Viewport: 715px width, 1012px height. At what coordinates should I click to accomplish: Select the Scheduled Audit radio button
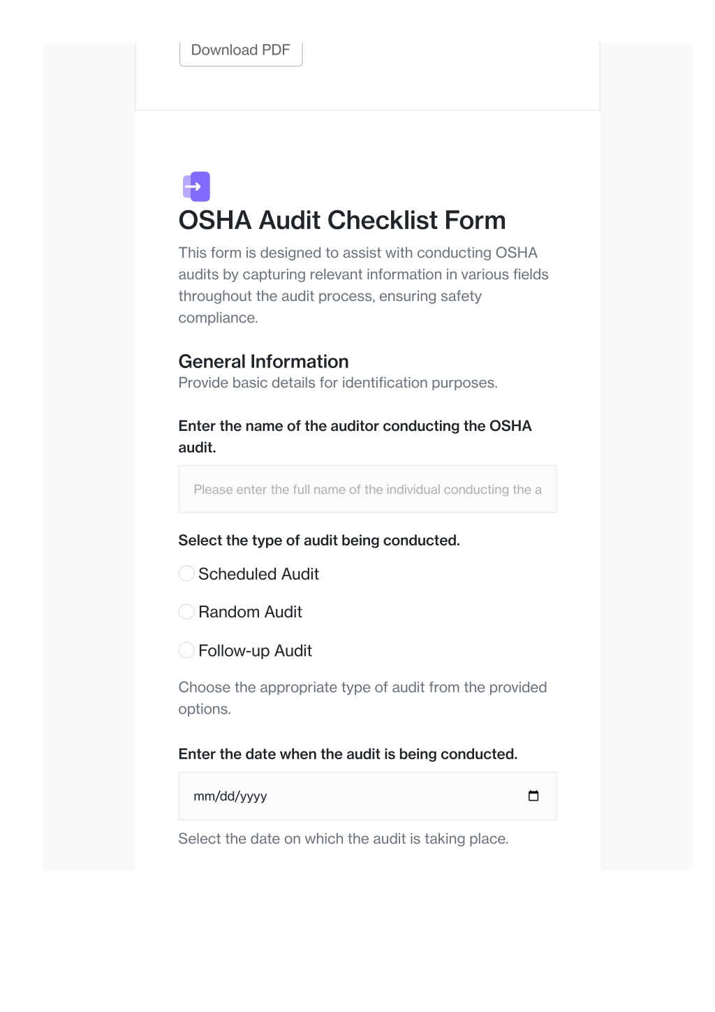(x=186, y=573)
